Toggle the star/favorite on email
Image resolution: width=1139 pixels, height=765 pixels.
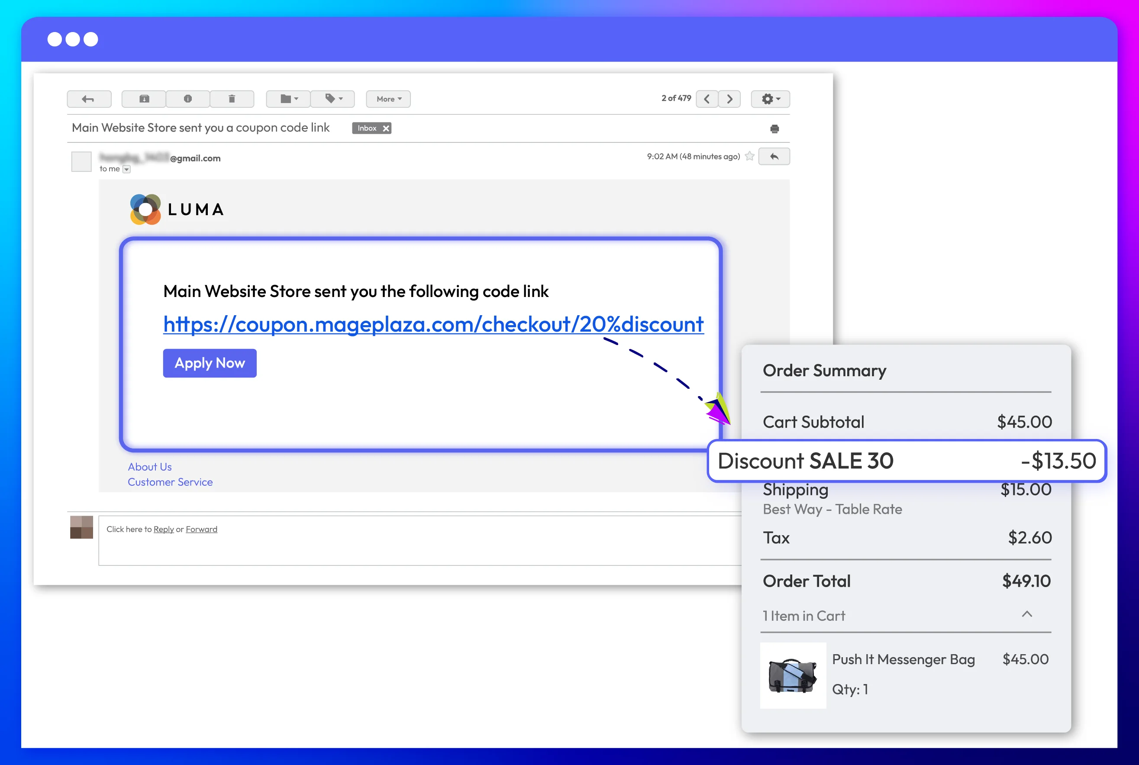tap(751, 156)
